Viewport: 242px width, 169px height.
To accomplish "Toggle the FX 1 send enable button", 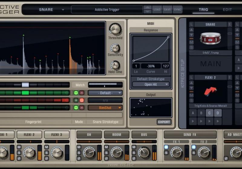I will click(x=166, y=147).
